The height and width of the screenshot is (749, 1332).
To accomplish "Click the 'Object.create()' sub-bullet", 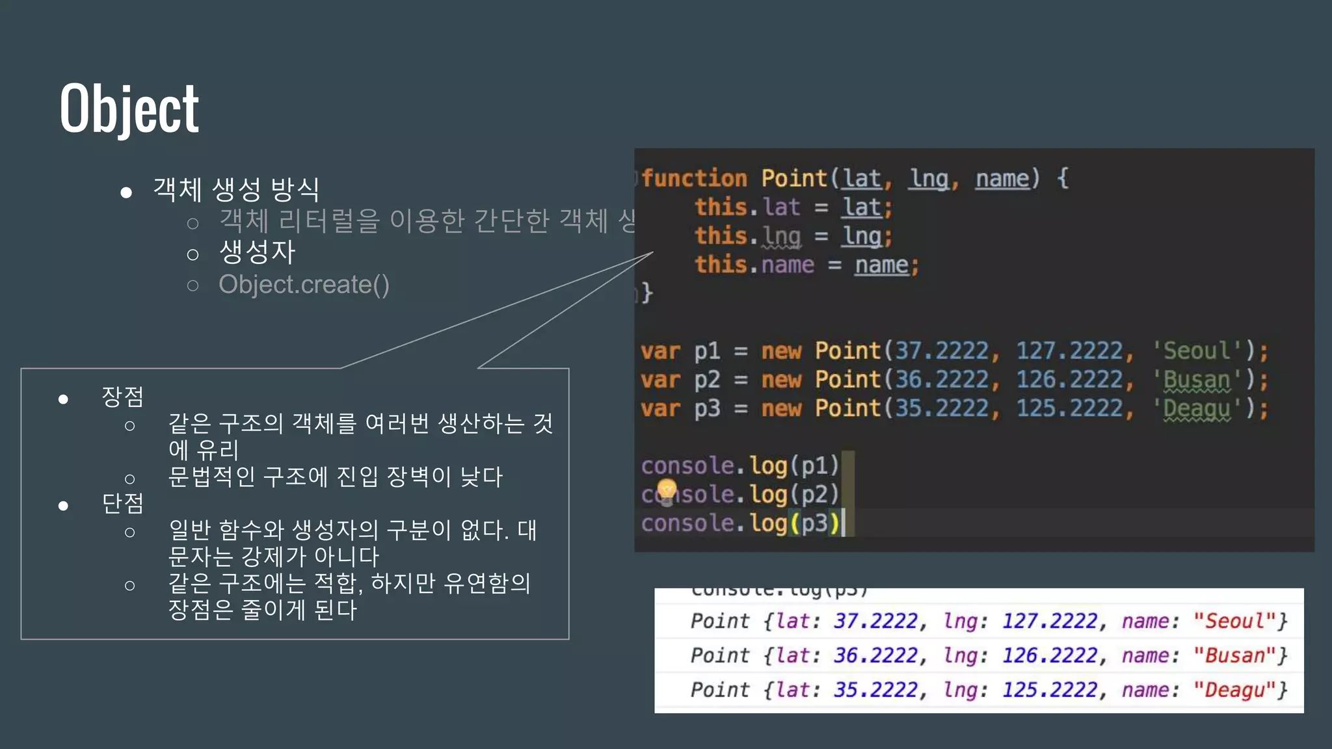I will [x=304, y=285].
